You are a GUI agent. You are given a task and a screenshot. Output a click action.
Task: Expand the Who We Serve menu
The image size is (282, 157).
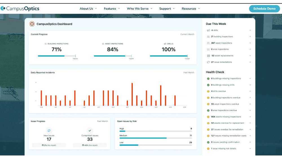(x=139, y=9)
